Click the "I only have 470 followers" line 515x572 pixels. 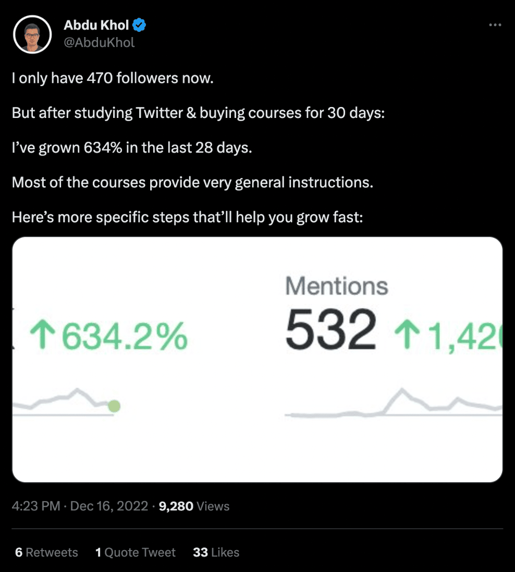tap(113, 79)
